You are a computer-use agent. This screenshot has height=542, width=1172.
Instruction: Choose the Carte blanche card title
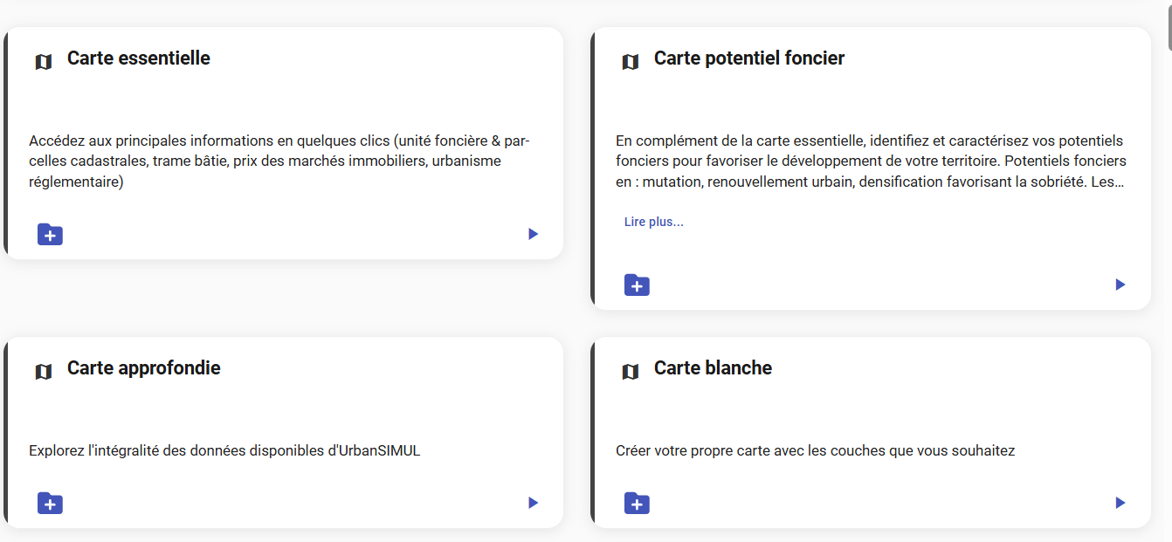tap(713, 368)
